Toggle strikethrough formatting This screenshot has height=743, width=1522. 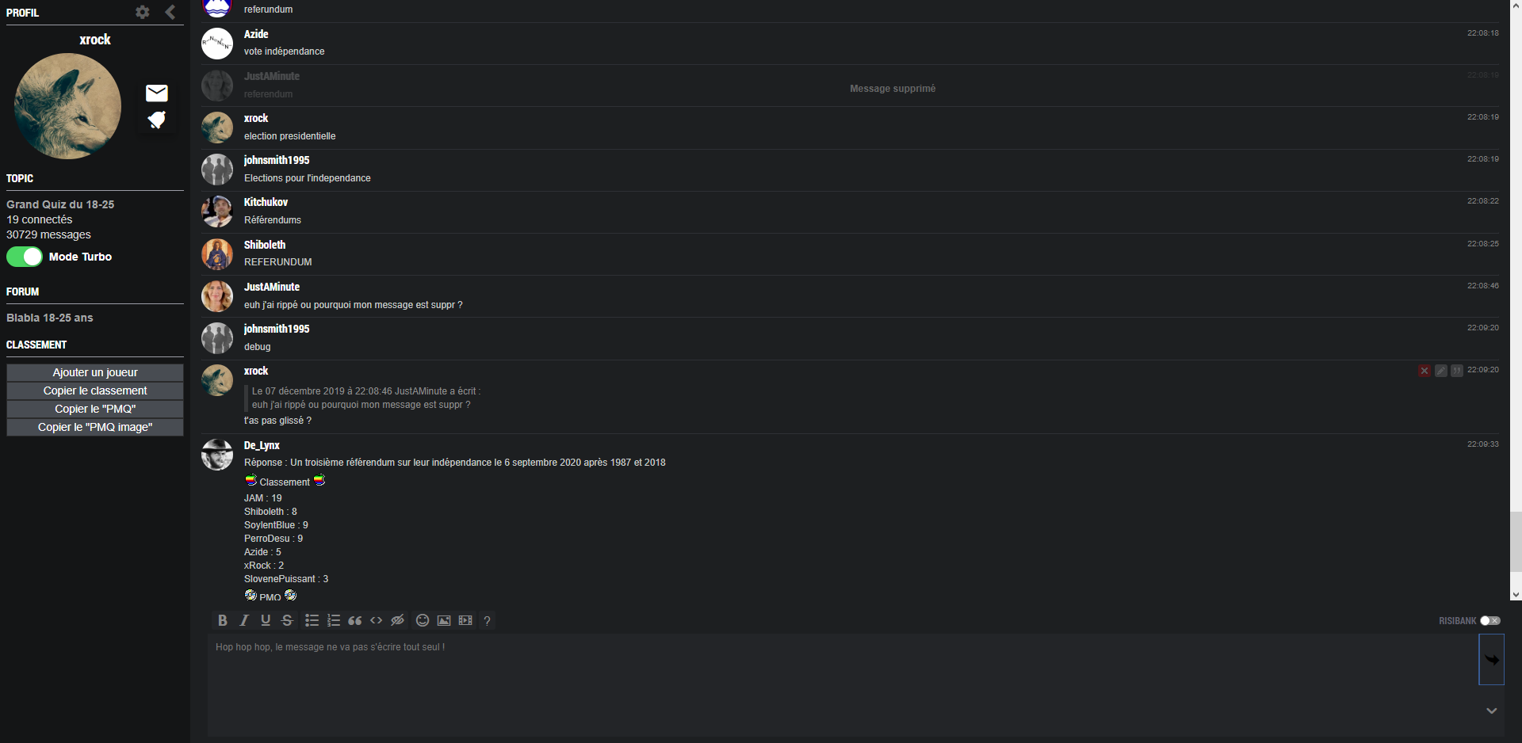(287, 620)
